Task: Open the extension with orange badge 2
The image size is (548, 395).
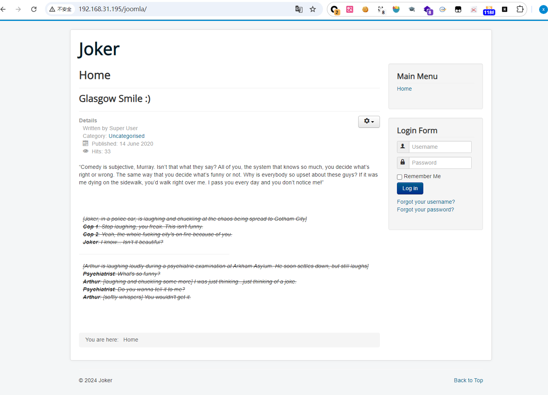Action: [x=335, y=10]
